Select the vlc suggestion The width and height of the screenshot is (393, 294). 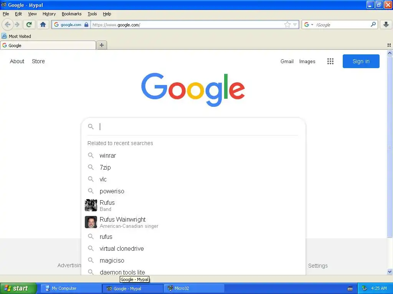pos(193,179)
